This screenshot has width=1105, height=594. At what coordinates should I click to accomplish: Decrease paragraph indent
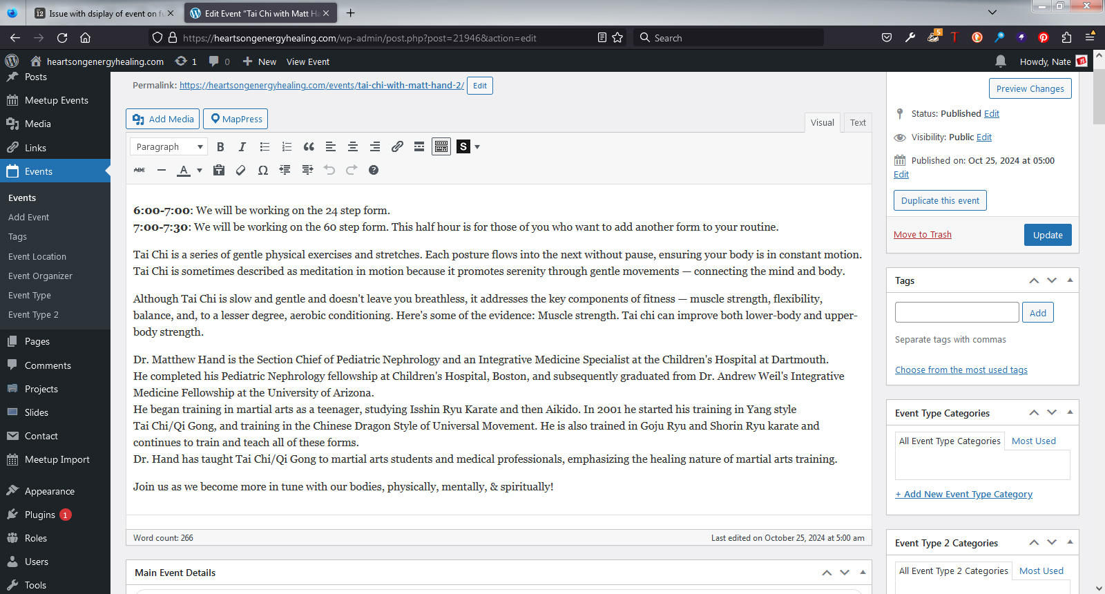(285, 170)
